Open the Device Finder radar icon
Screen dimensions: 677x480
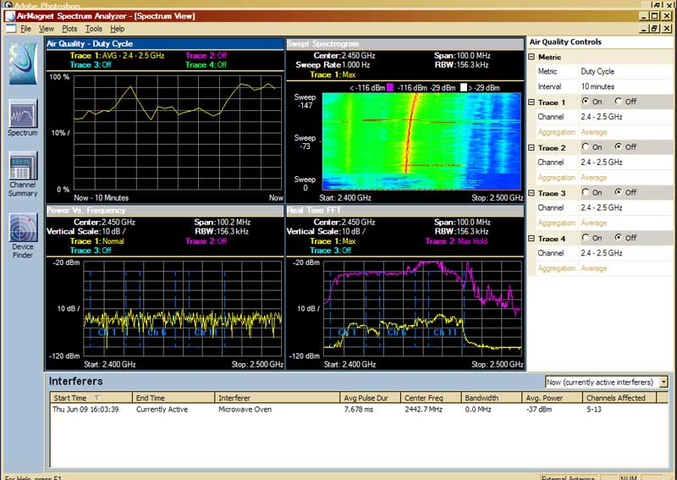23,228
